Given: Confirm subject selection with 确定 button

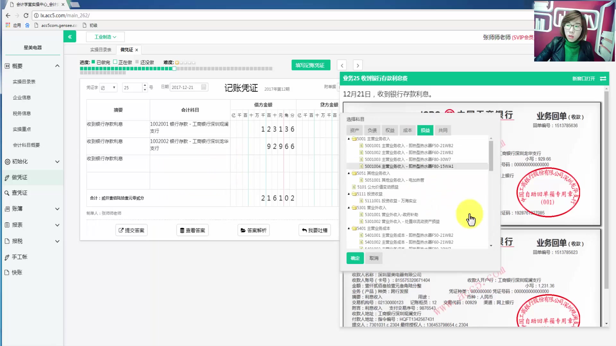Looking at the screenshot, I should [355, 258].
